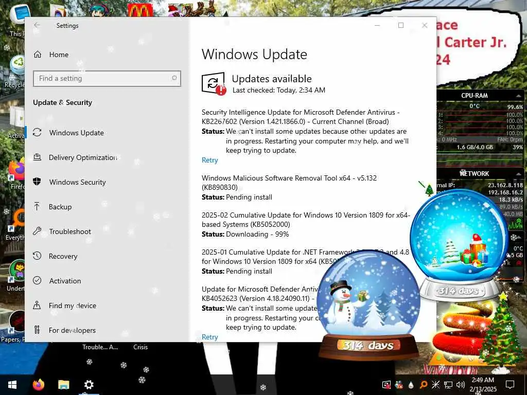Open Windows Update in the sidebar
Image resolution: width=527 pixels, height=395 pixels.
tap(76, 133)
